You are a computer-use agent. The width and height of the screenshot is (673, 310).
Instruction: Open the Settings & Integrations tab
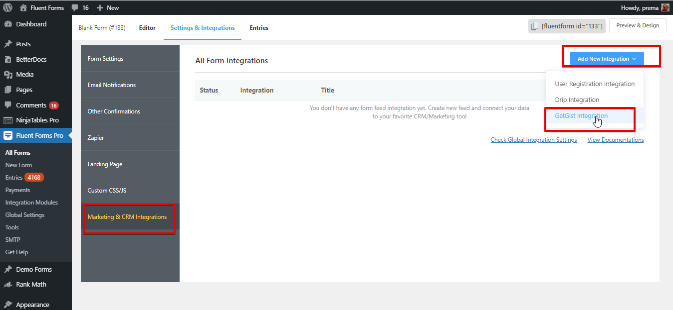(x=203, y=28)
